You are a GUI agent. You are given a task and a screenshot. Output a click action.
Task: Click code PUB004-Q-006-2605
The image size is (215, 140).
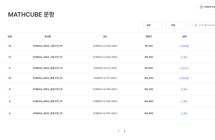click(105, 57)
